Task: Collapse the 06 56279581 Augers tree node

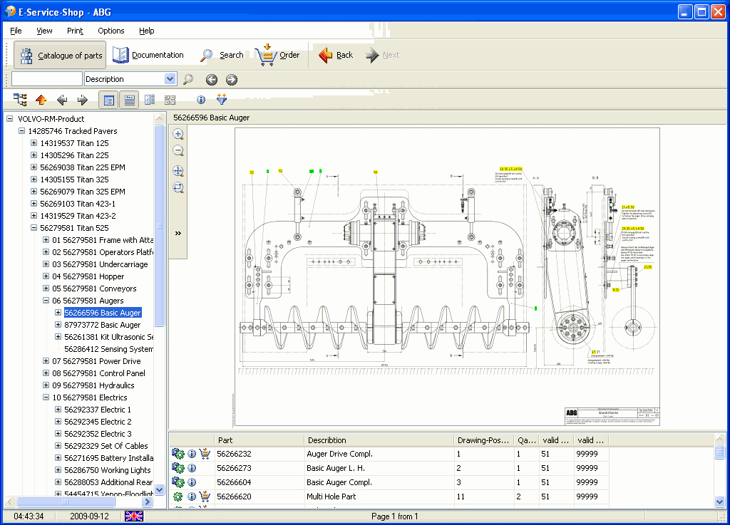Action: pyautogui.click(x=46, y=301)
